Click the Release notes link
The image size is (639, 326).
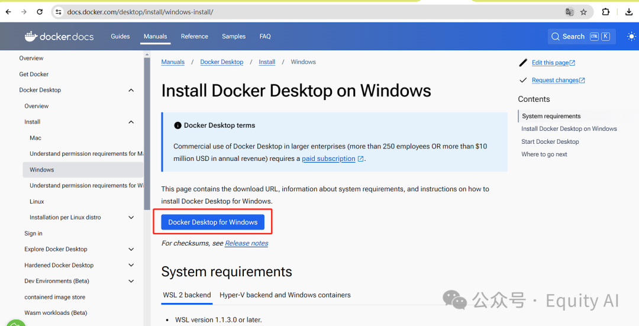(x=246, y=243)
